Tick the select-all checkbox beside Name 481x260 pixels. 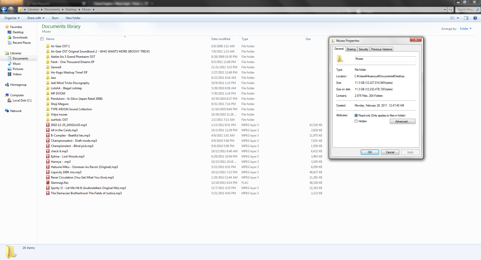(42, 39)
